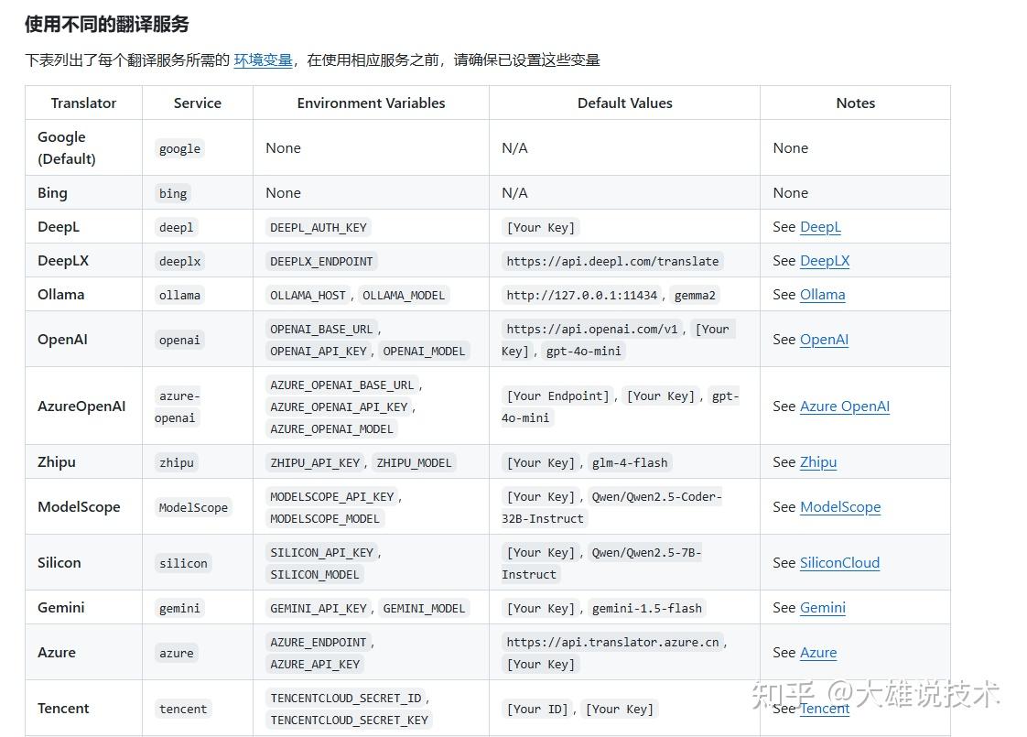Select the silicon service code

tap(183, 563)
